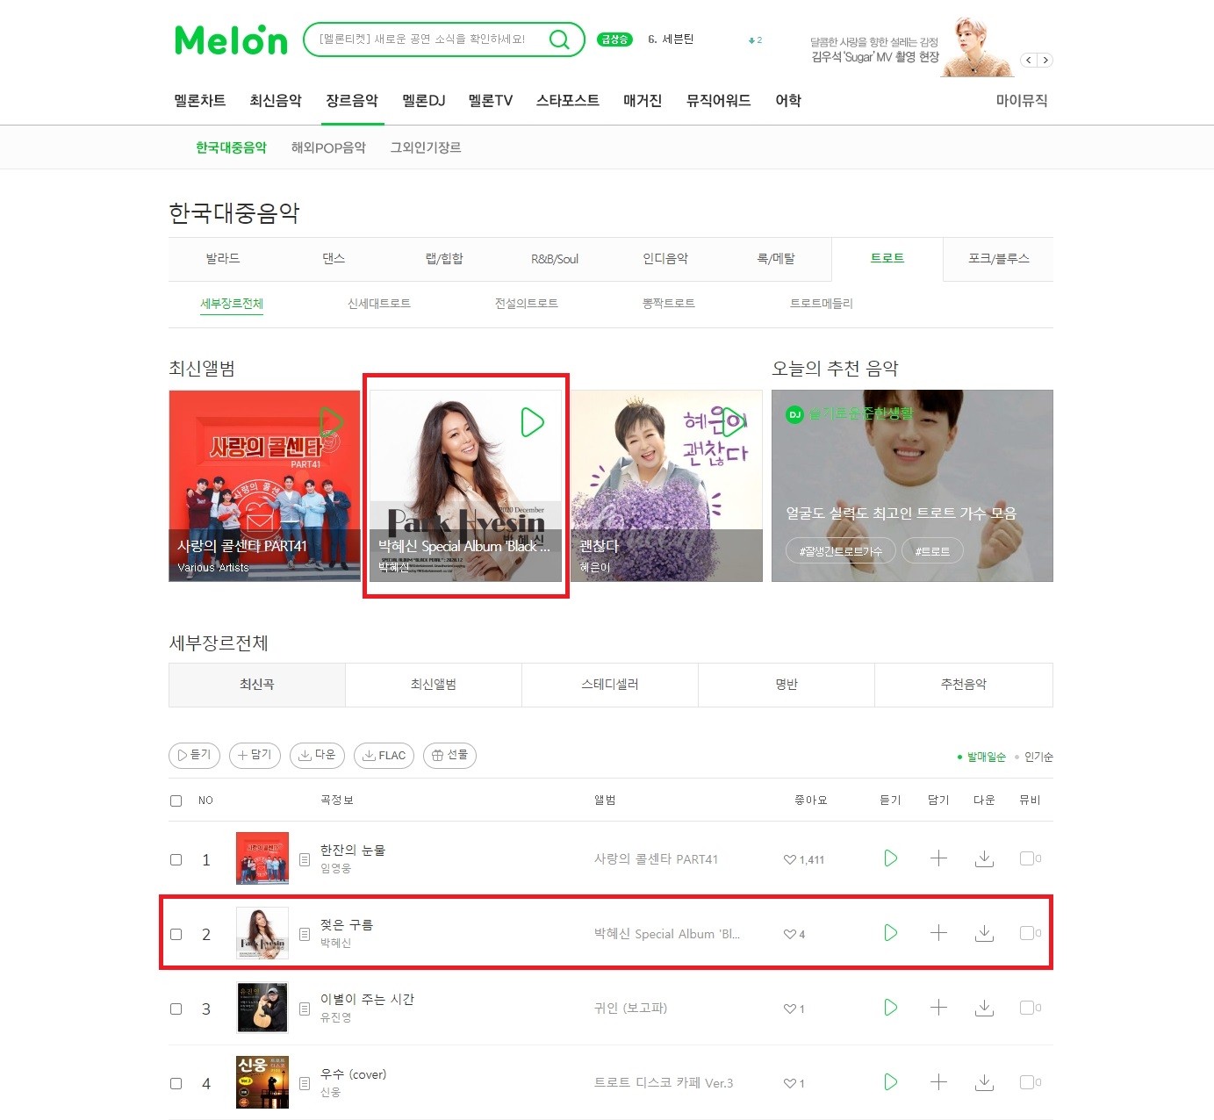The height and width of the screenshot is (1120, 1214).
Task: Switch to the 발라드 genre tab
Action: click(x=223, y=259)
